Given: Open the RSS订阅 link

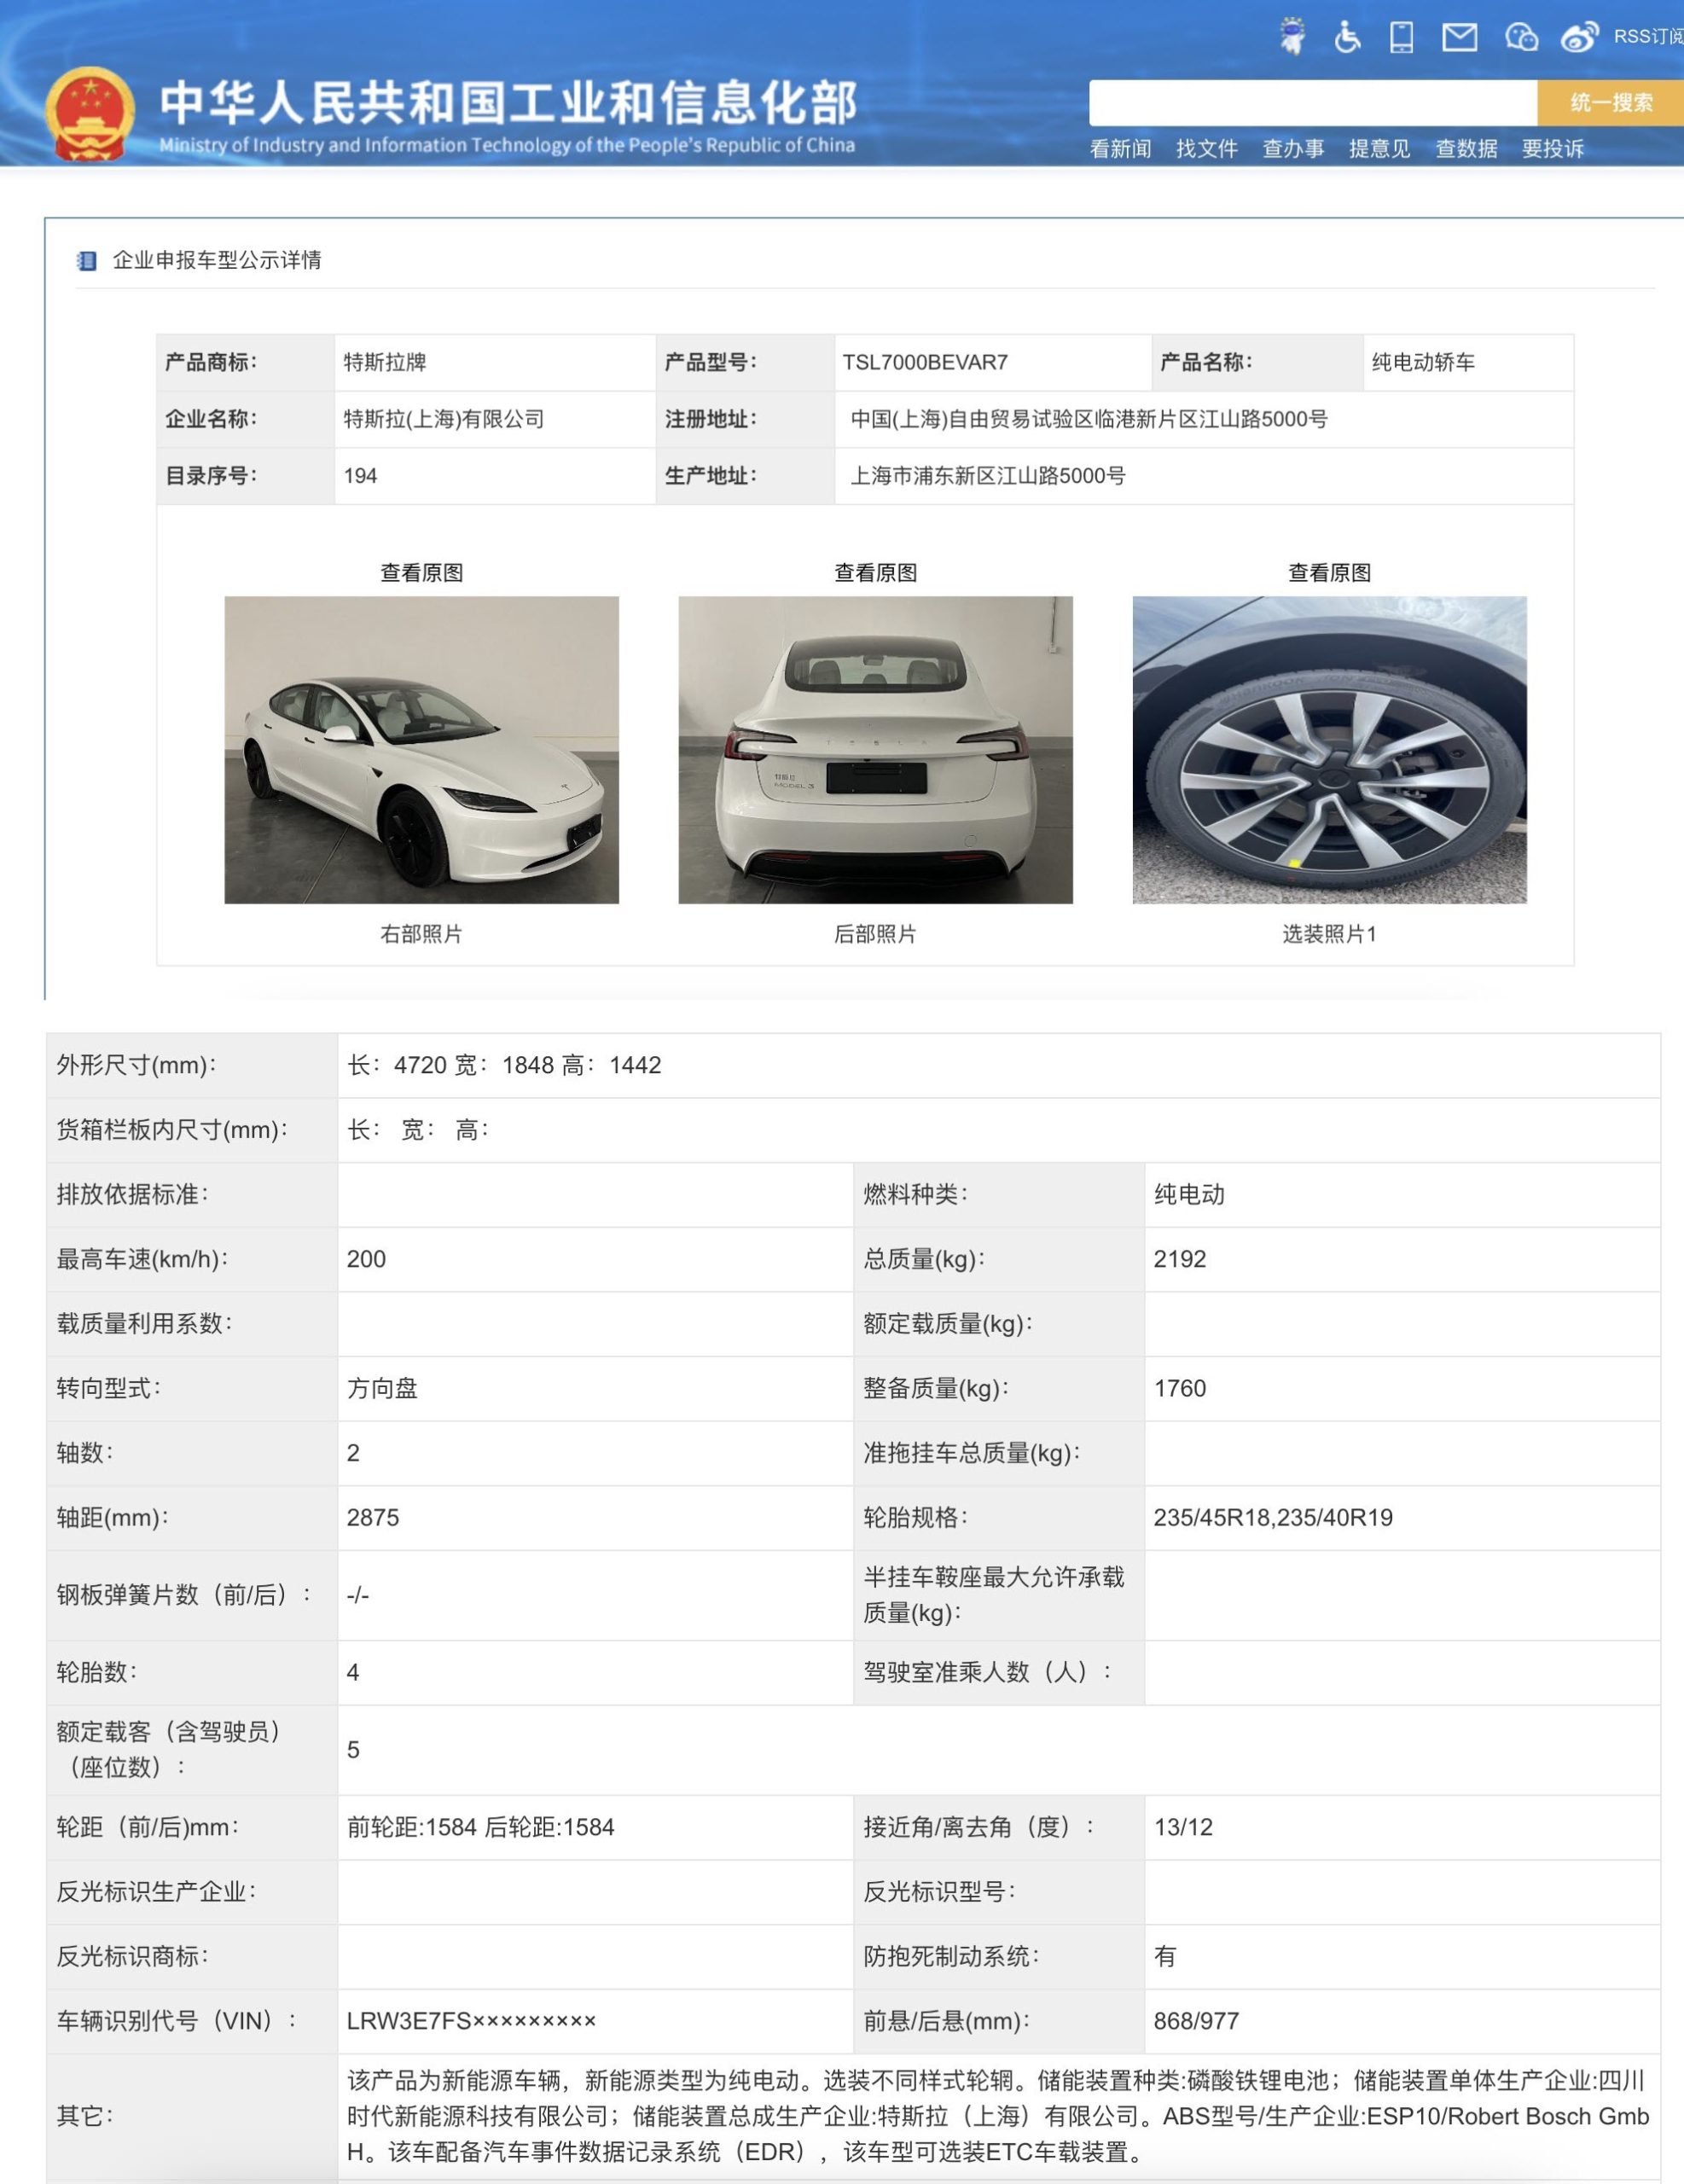Looking at the screenshot, I should click(x=1648, y=37).
